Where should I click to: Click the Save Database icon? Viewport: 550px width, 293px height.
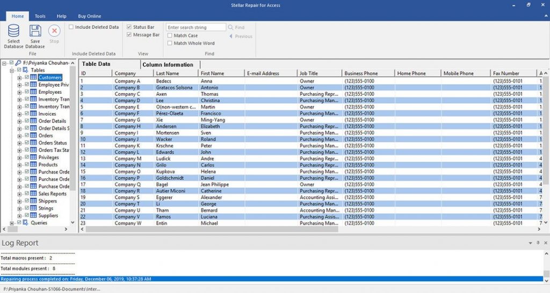pos(35,31)
